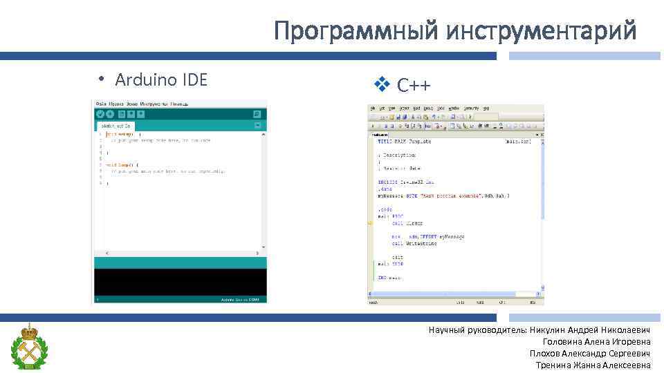Open the Edit menu in the C++ editor window
This screenshot has height=373, width=664.
click(382, 108)
